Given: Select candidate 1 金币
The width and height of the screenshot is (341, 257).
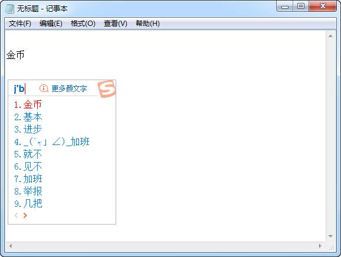Looking at the screenshot, I should tap(28, 104).
